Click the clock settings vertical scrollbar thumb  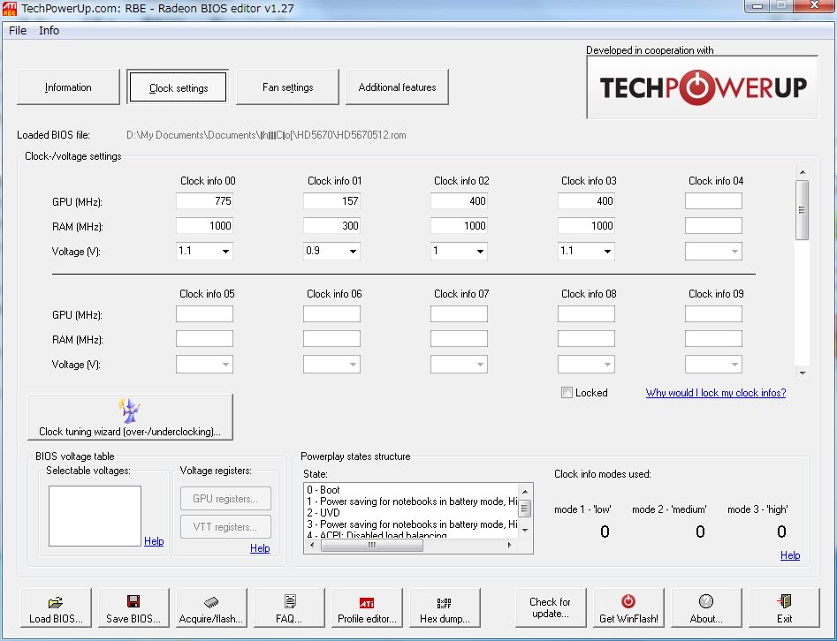802,210
